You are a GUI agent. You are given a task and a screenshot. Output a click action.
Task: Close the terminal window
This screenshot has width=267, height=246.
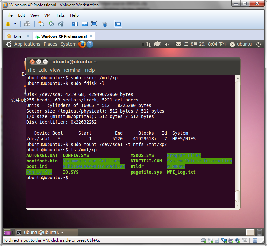(32, 62)
